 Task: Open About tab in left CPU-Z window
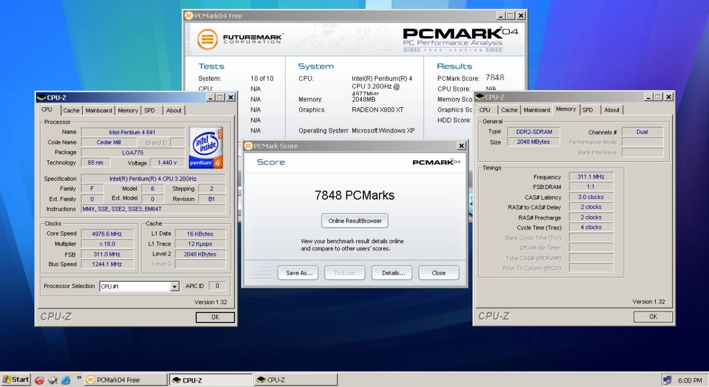[x=174, y=111]
